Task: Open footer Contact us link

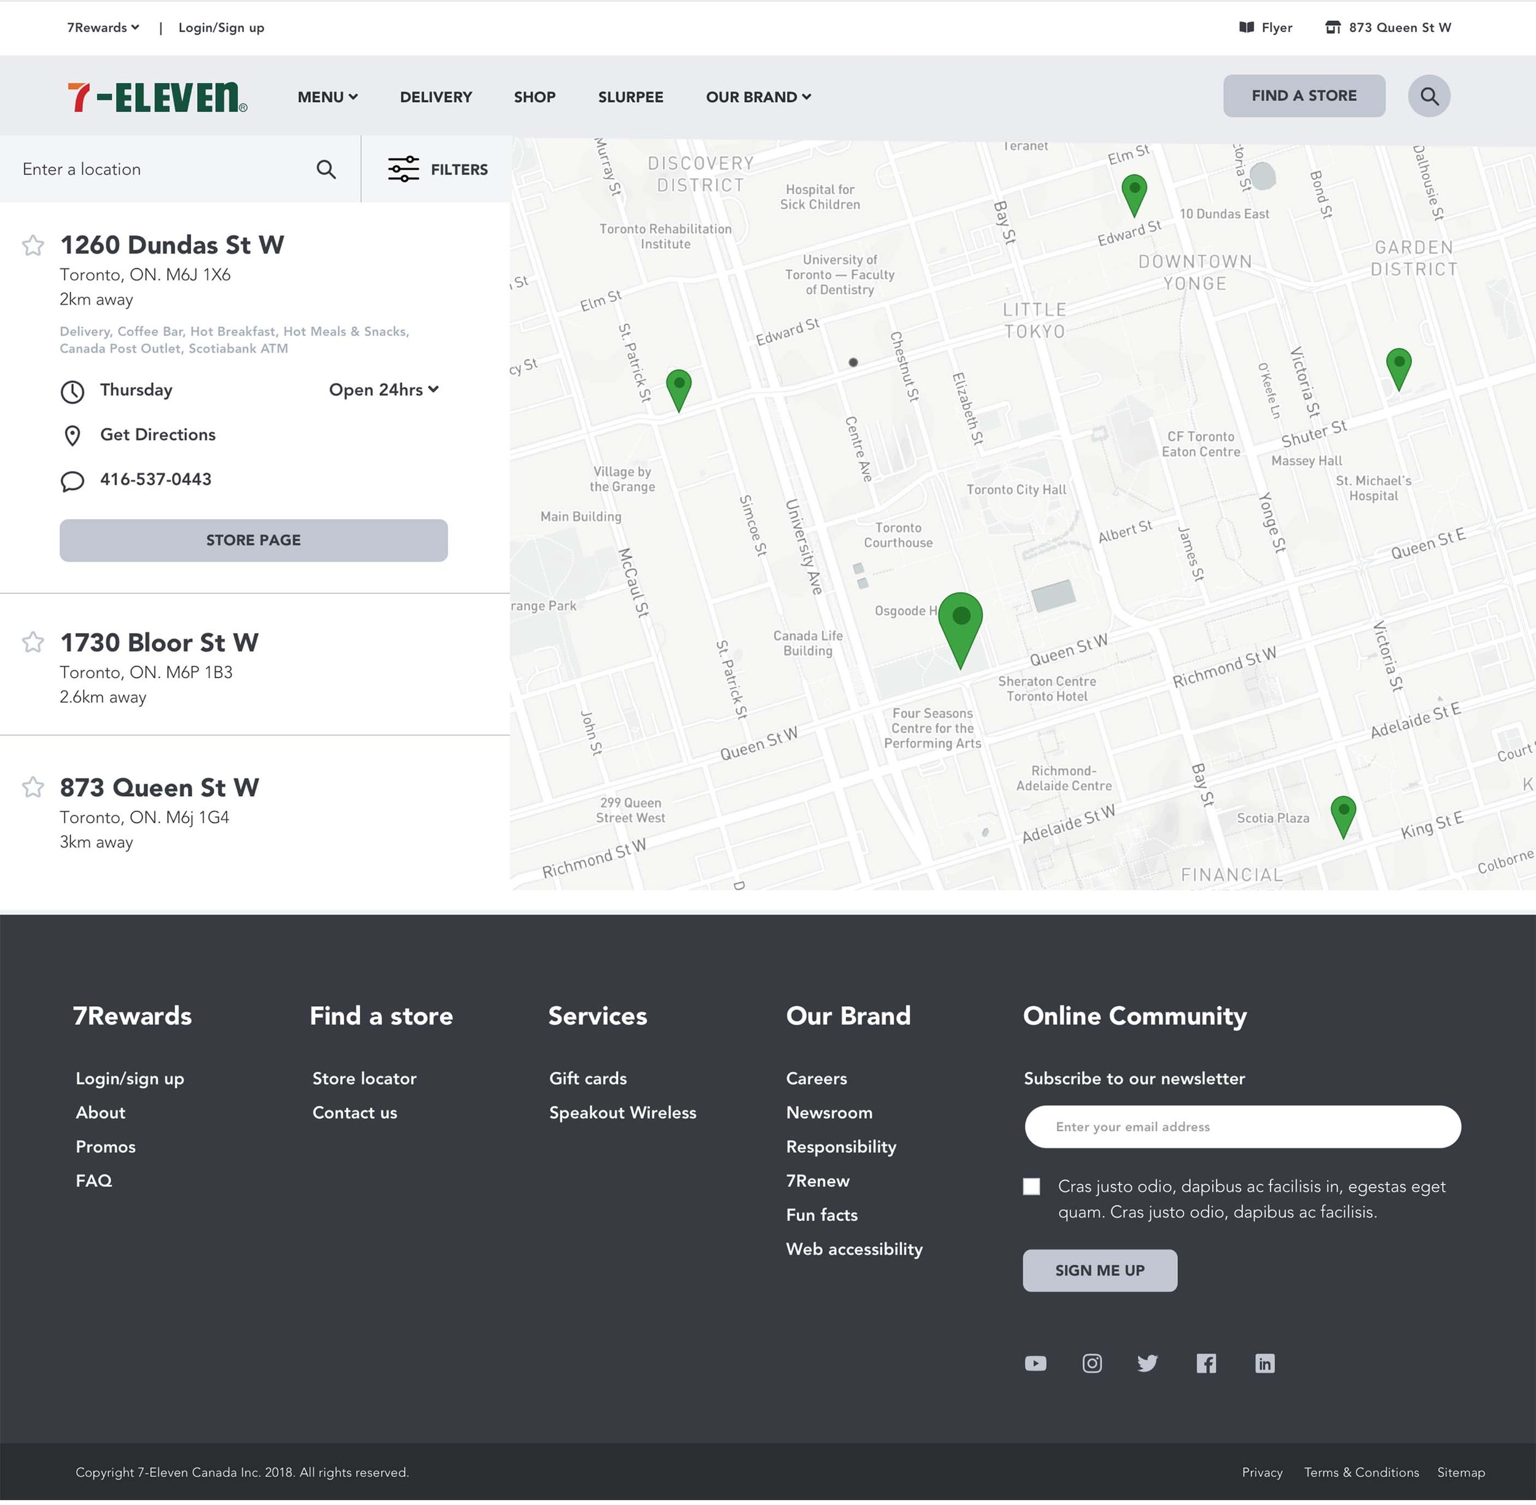Action: [354, 1112]
